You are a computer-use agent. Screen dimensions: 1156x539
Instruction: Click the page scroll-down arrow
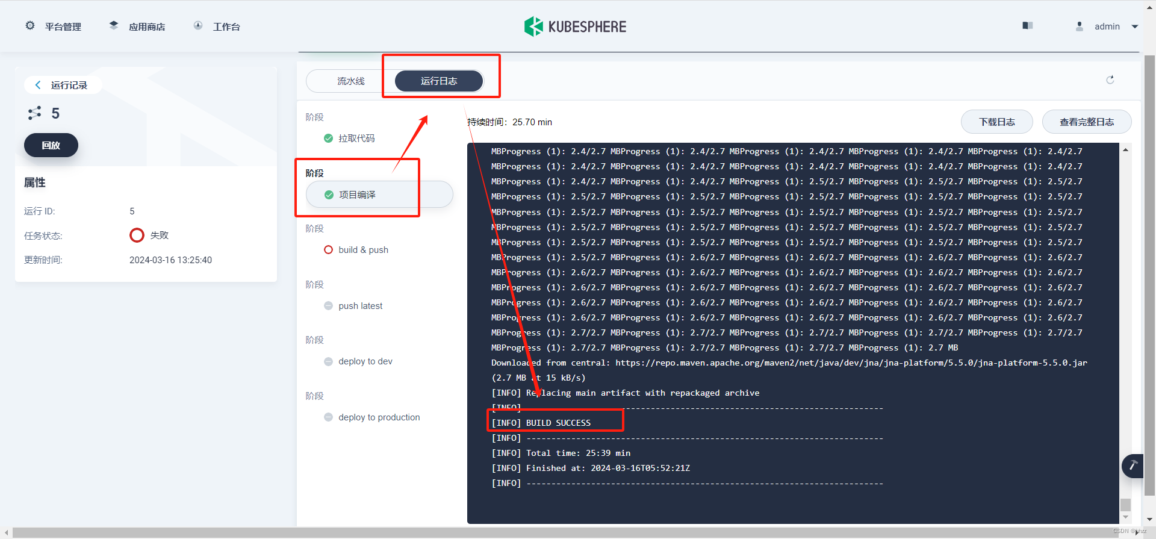point(1149,519)
